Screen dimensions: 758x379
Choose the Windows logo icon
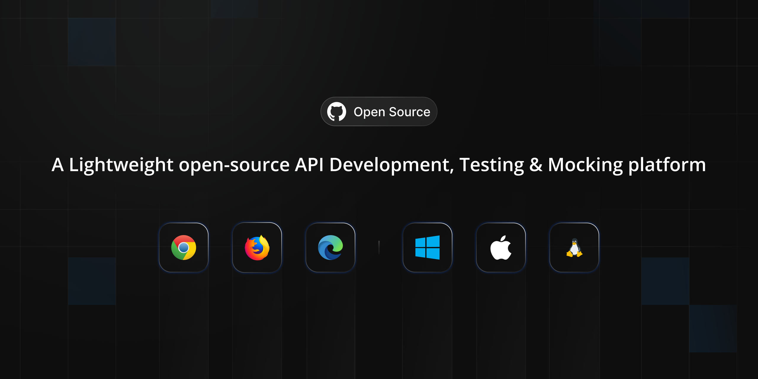click(427, 248)
